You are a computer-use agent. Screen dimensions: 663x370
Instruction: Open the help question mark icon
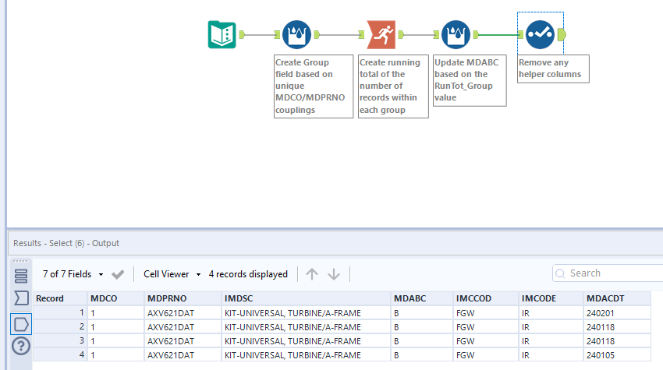[21, 346]
